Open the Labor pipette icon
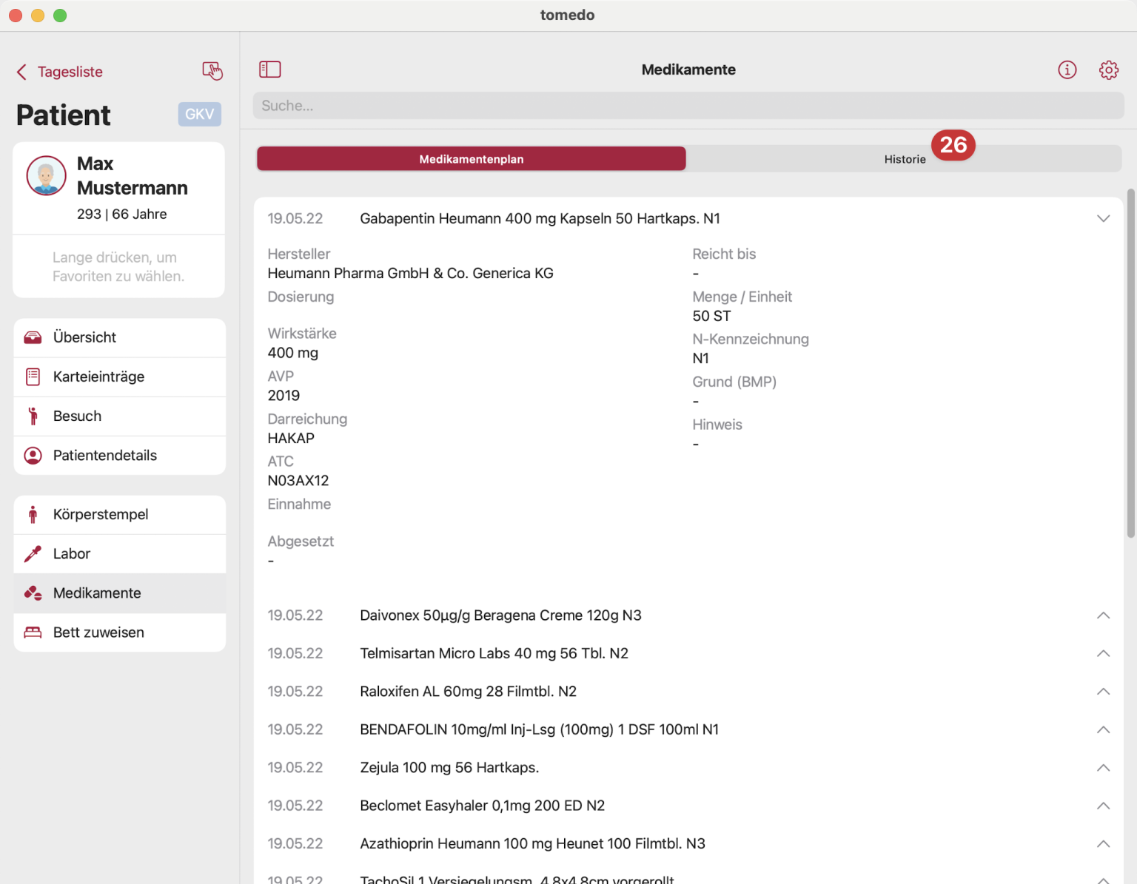 33,553
